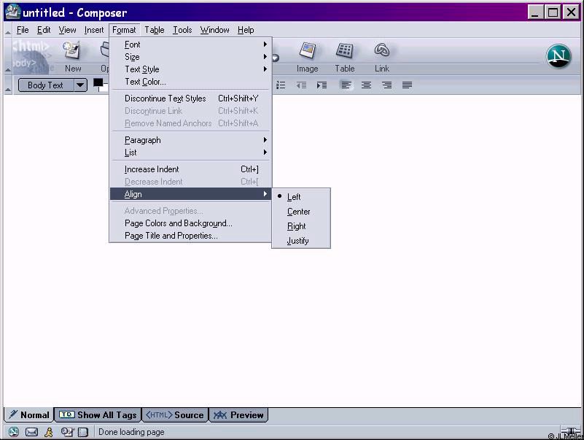
Task: Click the align center toolbar icon
Action: 367,85
